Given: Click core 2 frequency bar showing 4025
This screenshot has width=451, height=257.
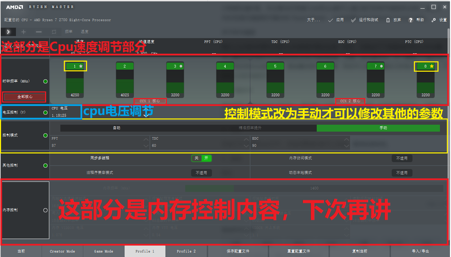Looking at the screenshot, I should [125, 84].
